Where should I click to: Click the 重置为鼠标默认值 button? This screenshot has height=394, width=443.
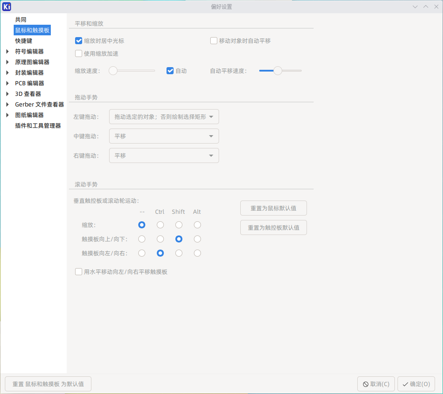[x=273, y=208]
